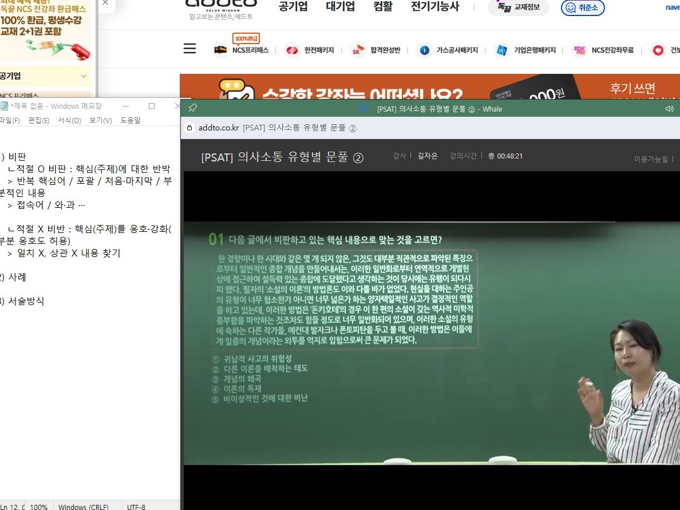Click the 한전패키지 red logo icon
Image resolution: width=680 pixels, height=510 pixels.
(292, 50)
